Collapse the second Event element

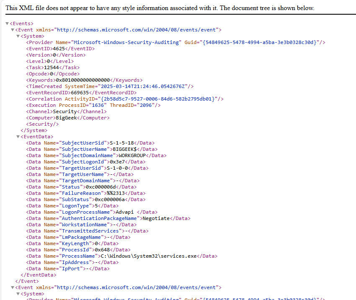pyautogui.click(x=13, y=287)
